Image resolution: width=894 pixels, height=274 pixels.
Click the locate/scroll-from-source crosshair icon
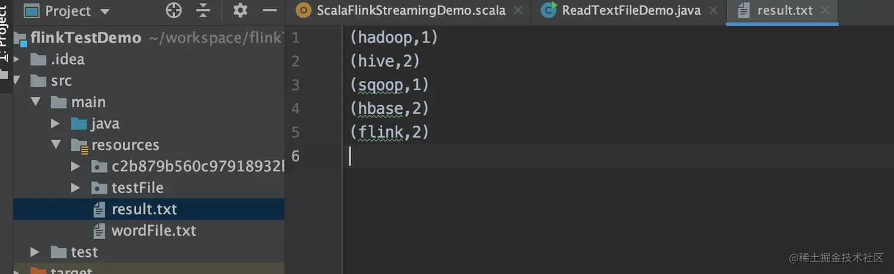(173, 10)
